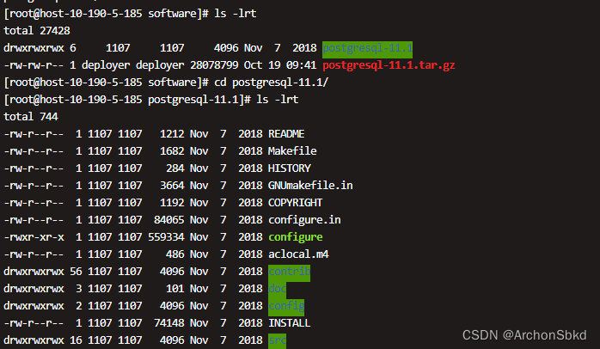The image size is (600, 349).
Task: Click the size value 74148
Action: 169,323
